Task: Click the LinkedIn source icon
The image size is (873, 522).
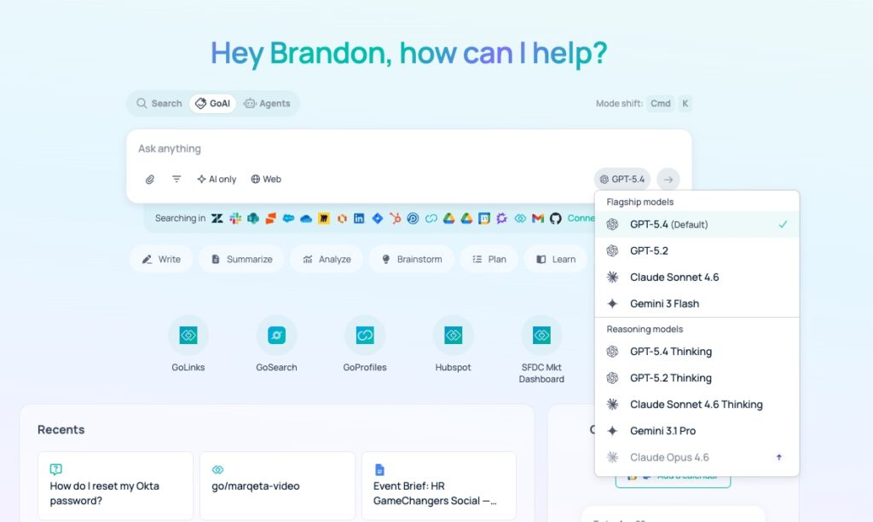Action: pos(358,219)
